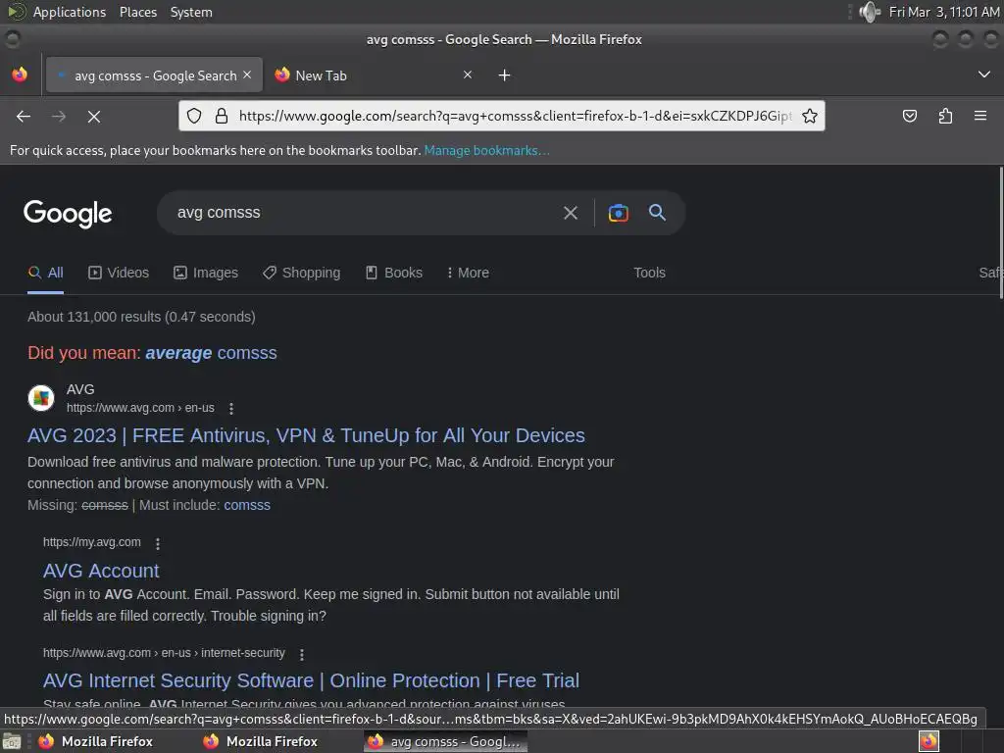The height and width of the screenshot is (753, 1004).
Task: Expand the list all tabs chevron
Action: point(984,75)
